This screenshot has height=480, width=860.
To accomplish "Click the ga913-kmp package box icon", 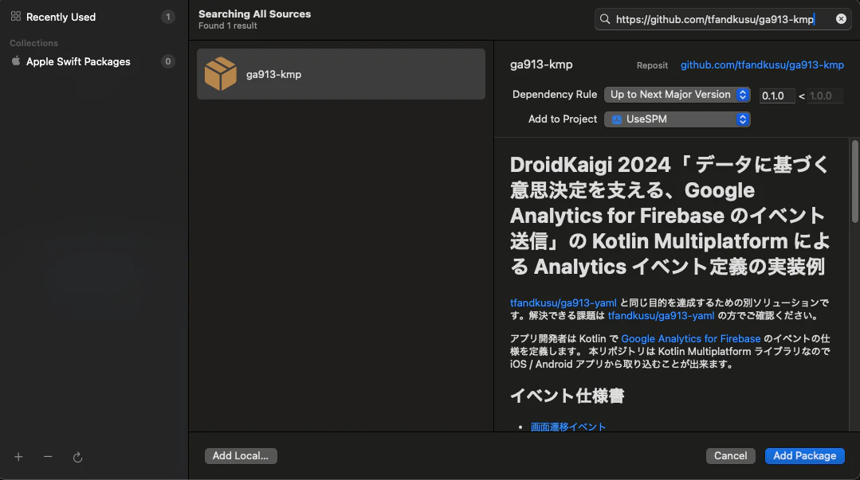I will coord(221,74).
